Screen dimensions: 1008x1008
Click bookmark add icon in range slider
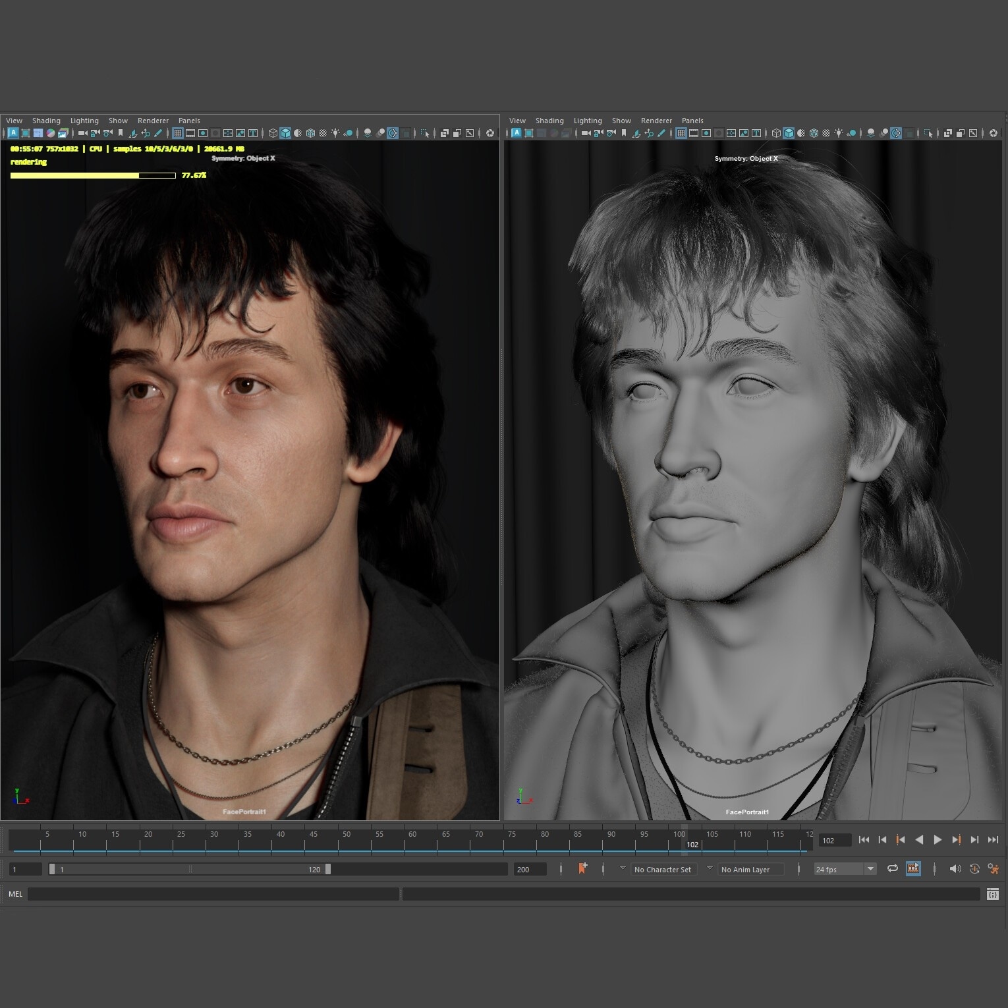pos(582,869)
